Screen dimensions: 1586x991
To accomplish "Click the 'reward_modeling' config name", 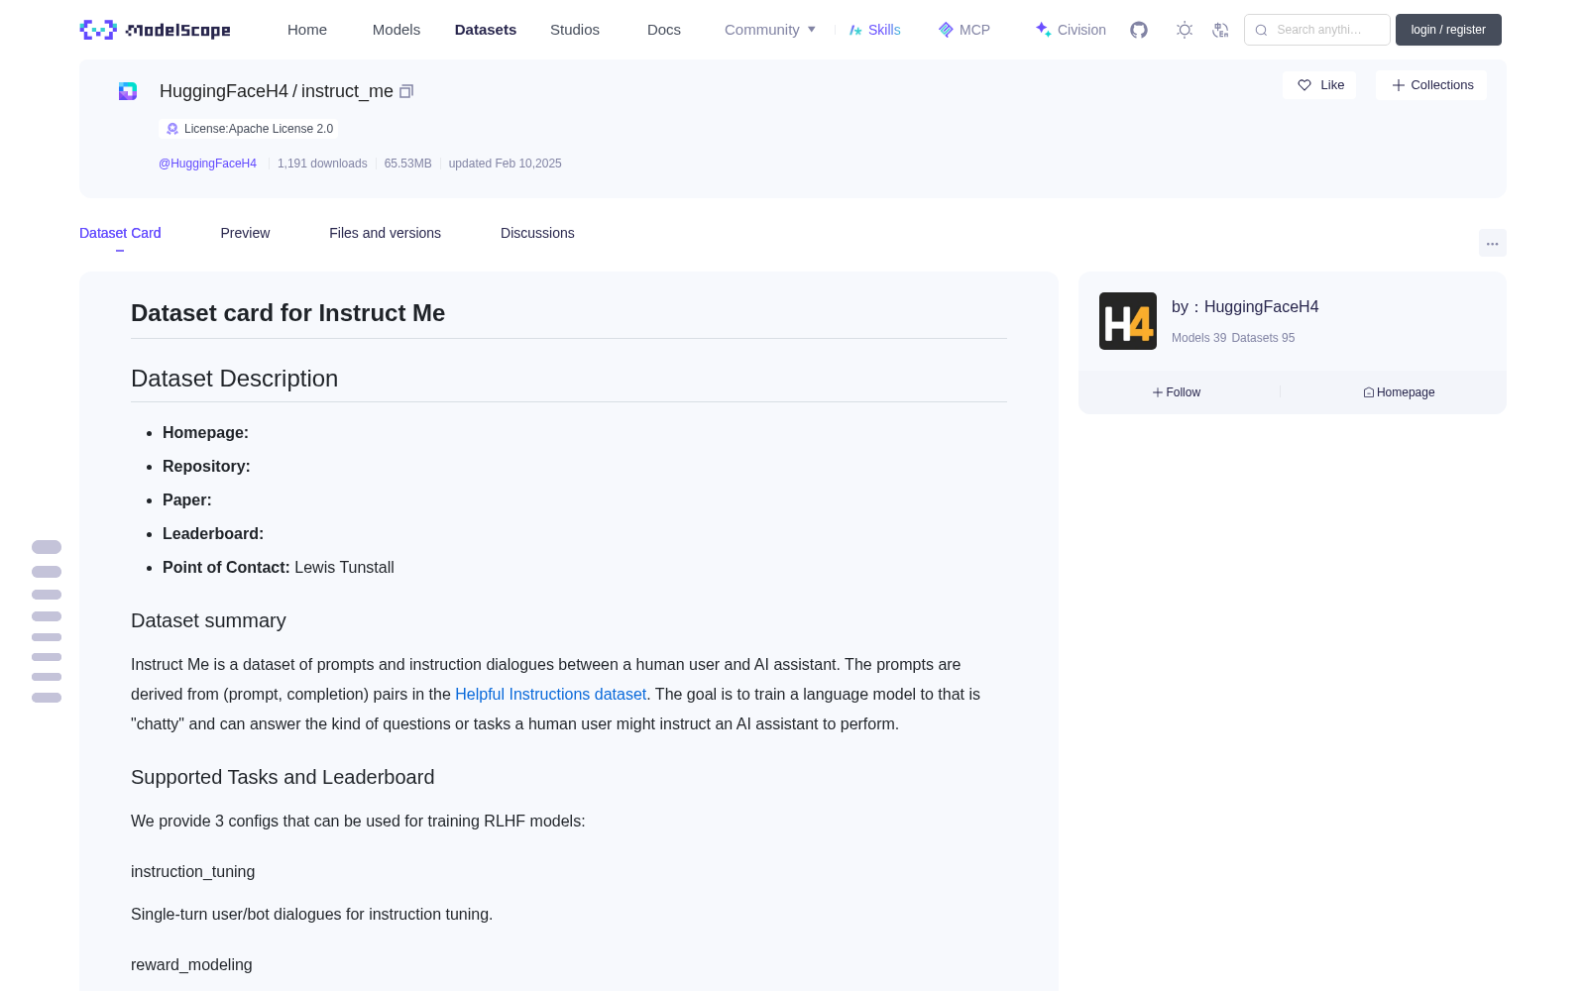I will click(191, 965).
